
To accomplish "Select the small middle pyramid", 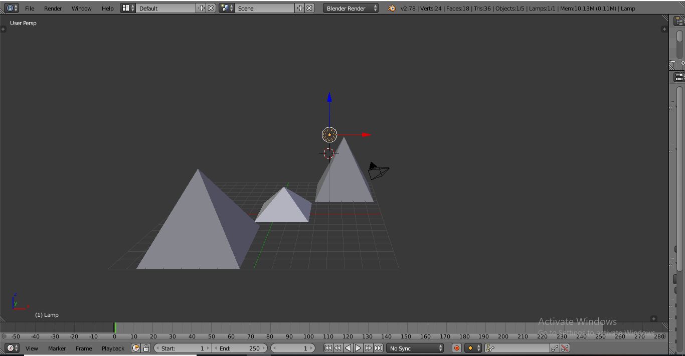I will click(x=284, y=208).
